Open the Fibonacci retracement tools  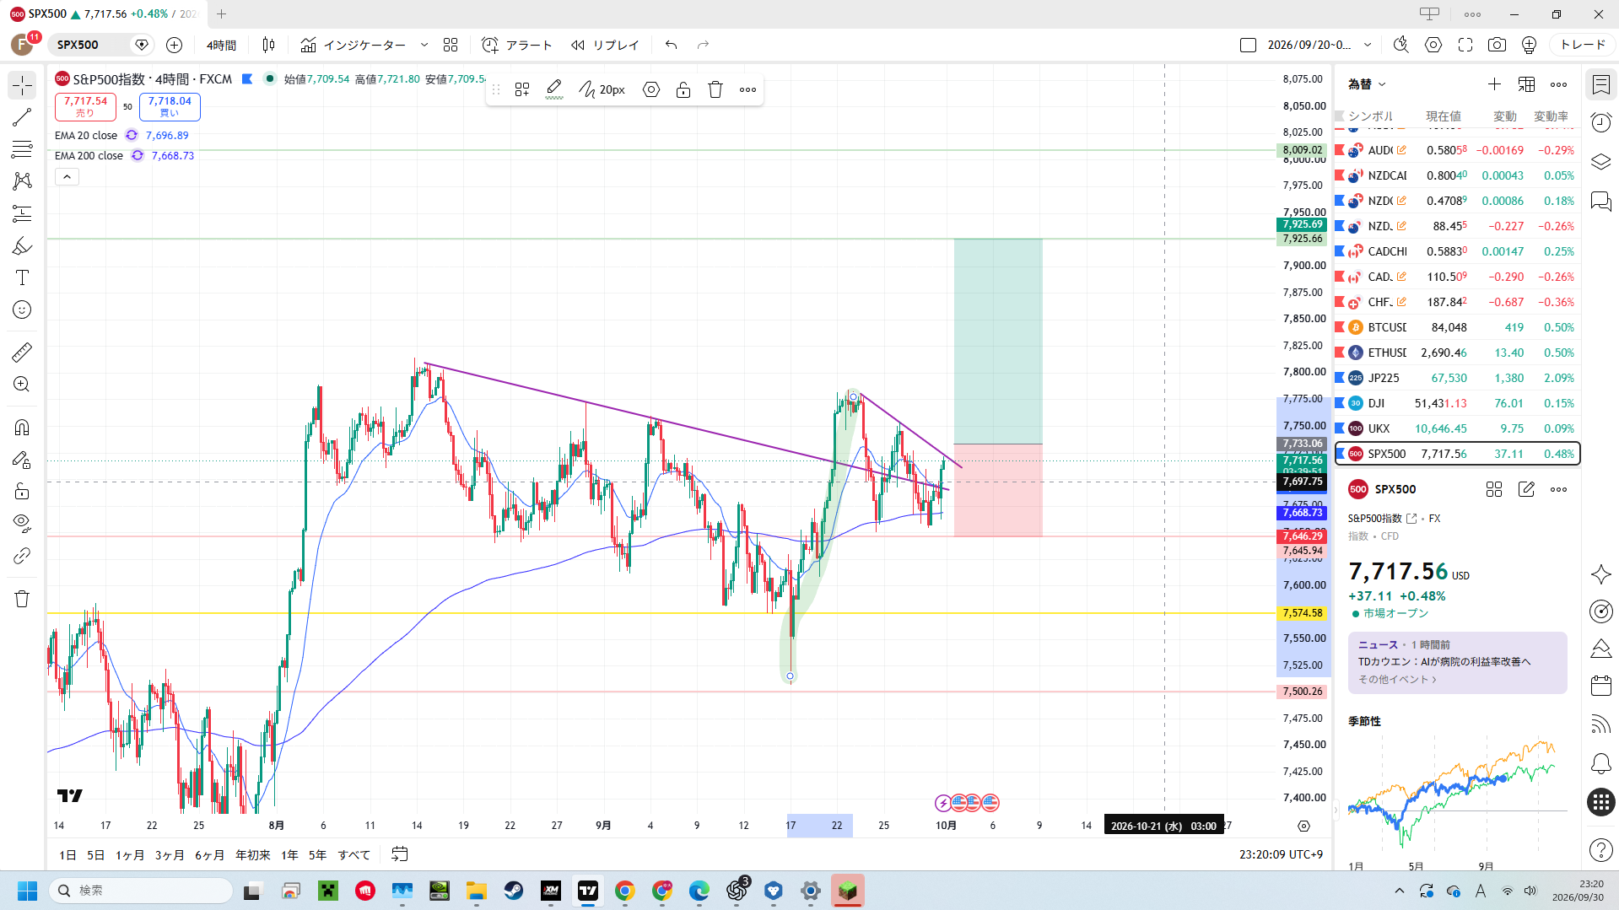click(22, 149)
